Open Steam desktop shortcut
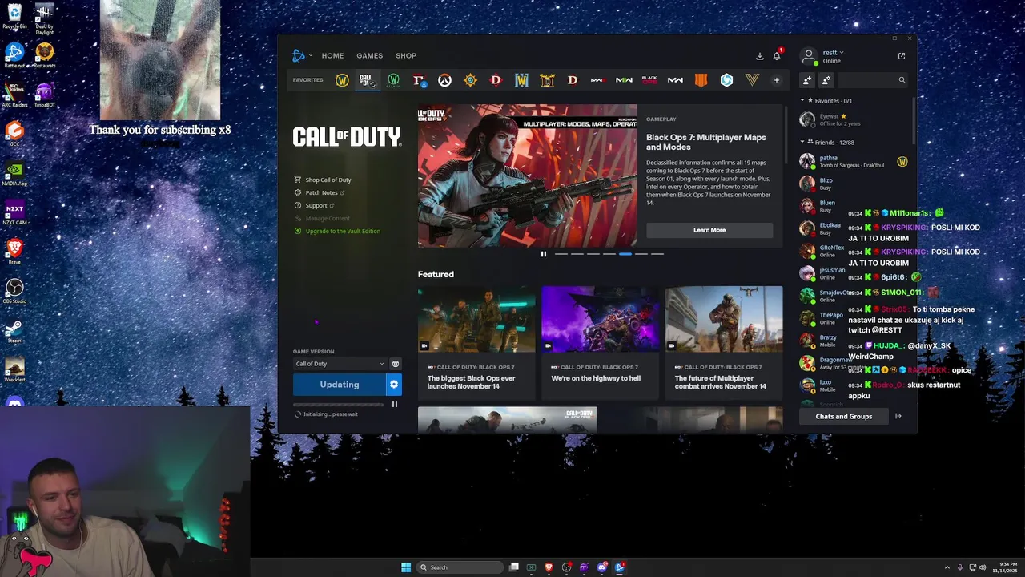The height and width of the screenshot is (577, 1025). [x=14, y=331]
